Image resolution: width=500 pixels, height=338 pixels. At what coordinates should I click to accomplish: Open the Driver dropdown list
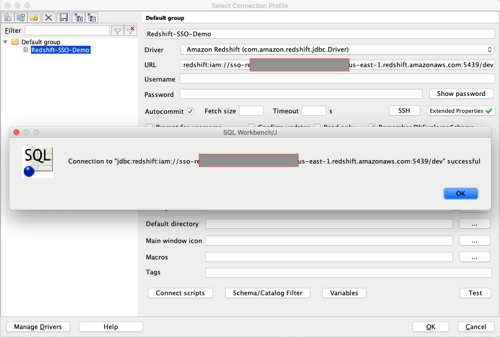(337, 50)
